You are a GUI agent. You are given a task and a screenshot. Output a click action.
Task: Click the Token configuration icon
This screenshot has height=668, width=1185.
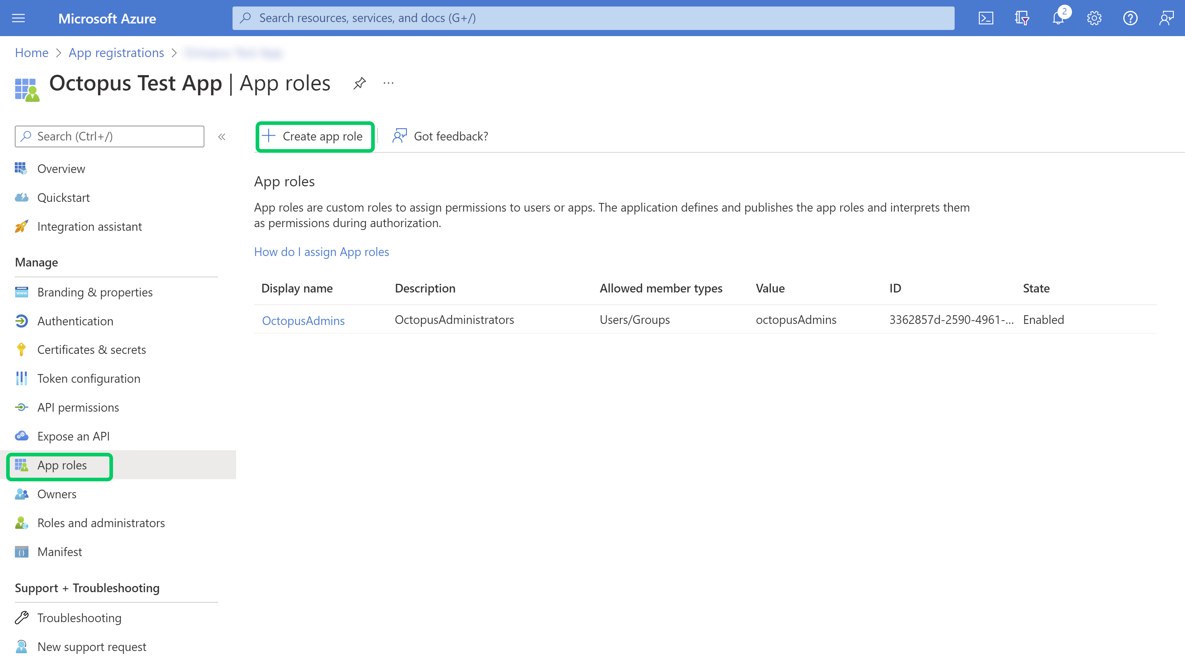point(22,378)
